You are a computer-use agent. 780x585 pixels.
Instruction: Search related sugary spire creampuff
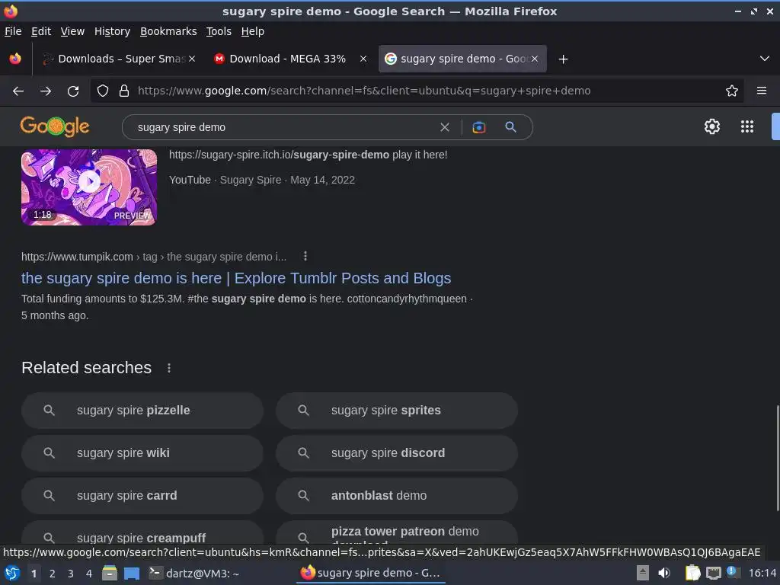click(142, 533)
